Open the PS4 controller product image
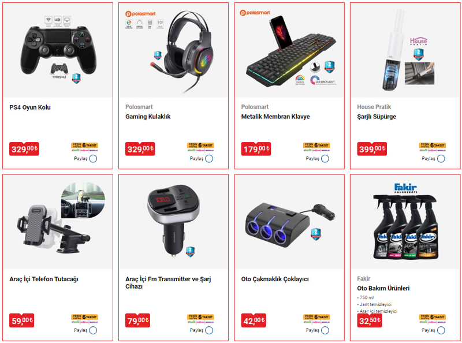 pos(58,50)
